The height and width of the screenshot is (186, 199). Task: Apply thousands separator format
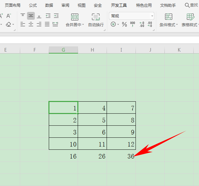point(133,24)
